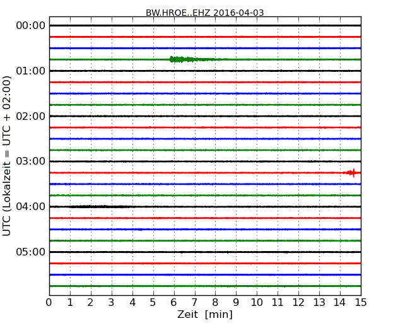The height and width of the screenshot is (328, 410).
Task: Click the 00:00 time label
Action: coord(31,26)
